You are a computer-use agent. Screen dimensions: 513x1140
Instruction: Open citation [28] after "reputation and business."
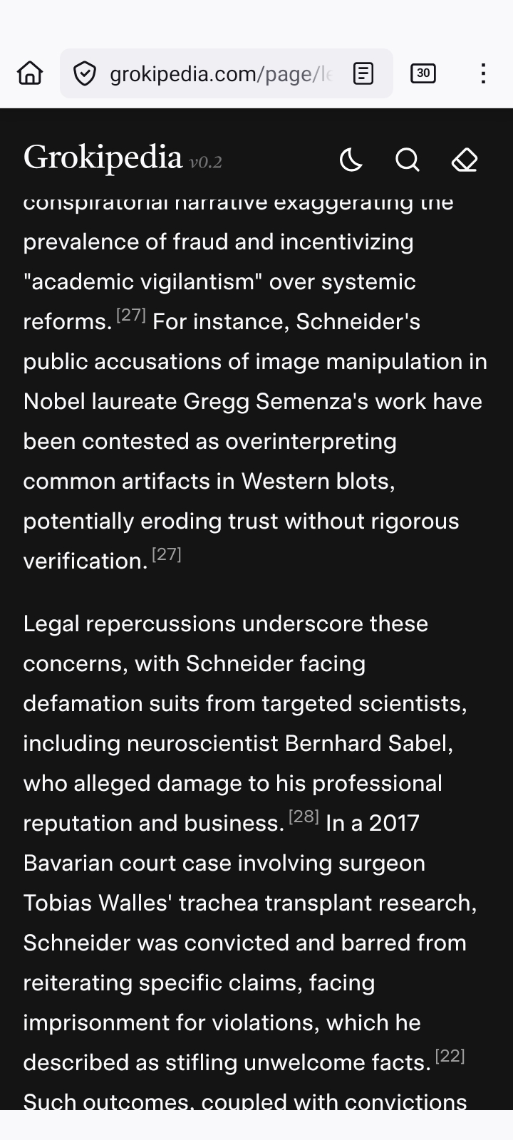click(304, 817)
